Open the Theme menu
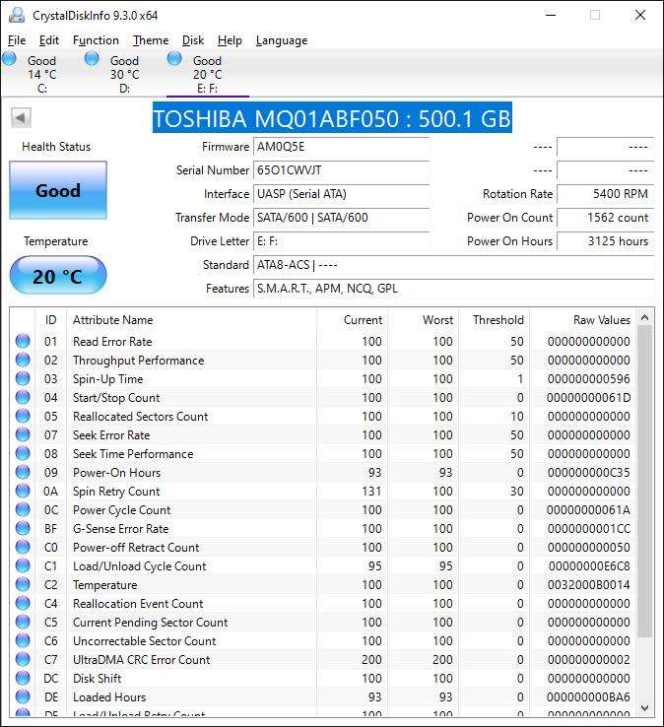The height and width of the screenshot is (727, 664). click(151, 40)
